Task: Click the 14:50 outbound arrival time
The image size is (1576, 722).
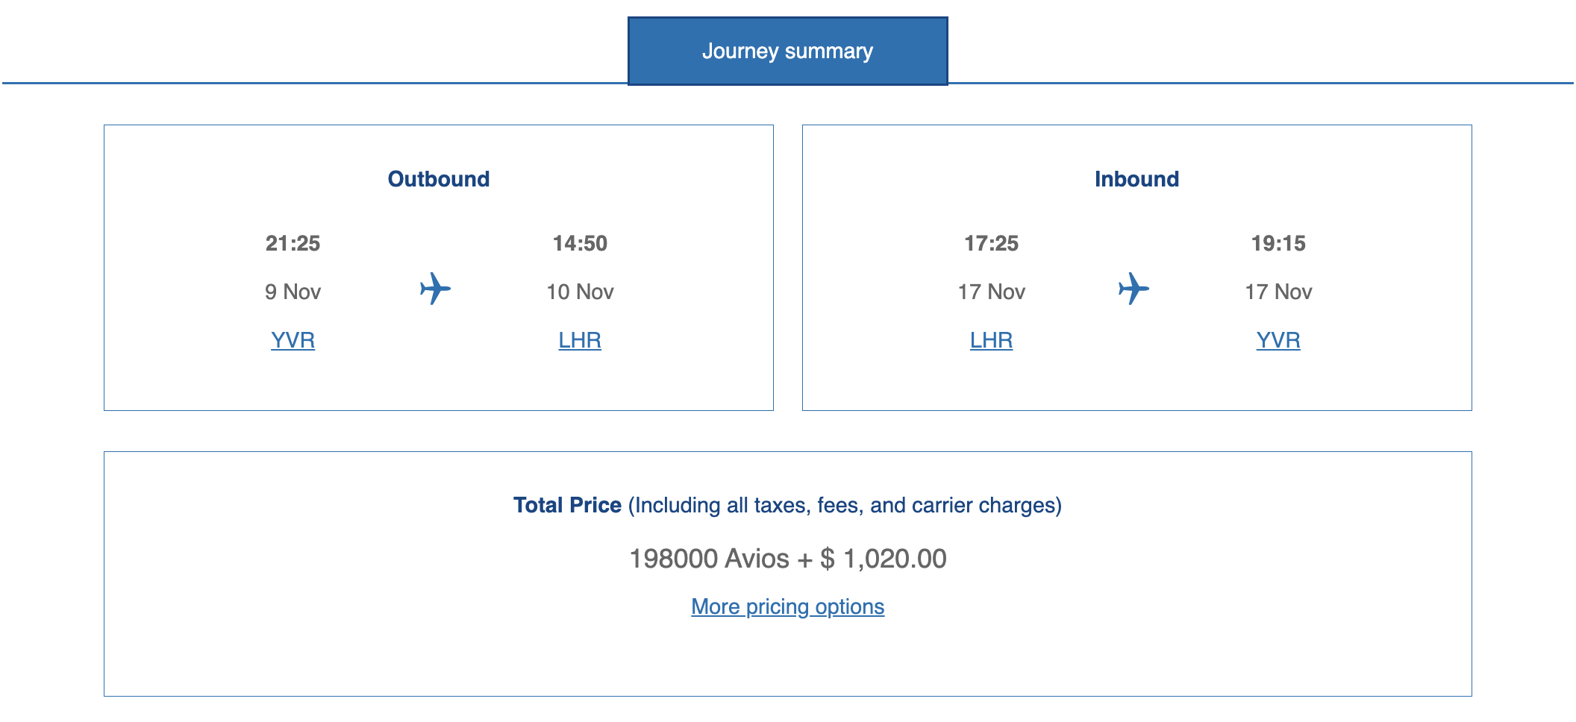Action: pos(580,243)
